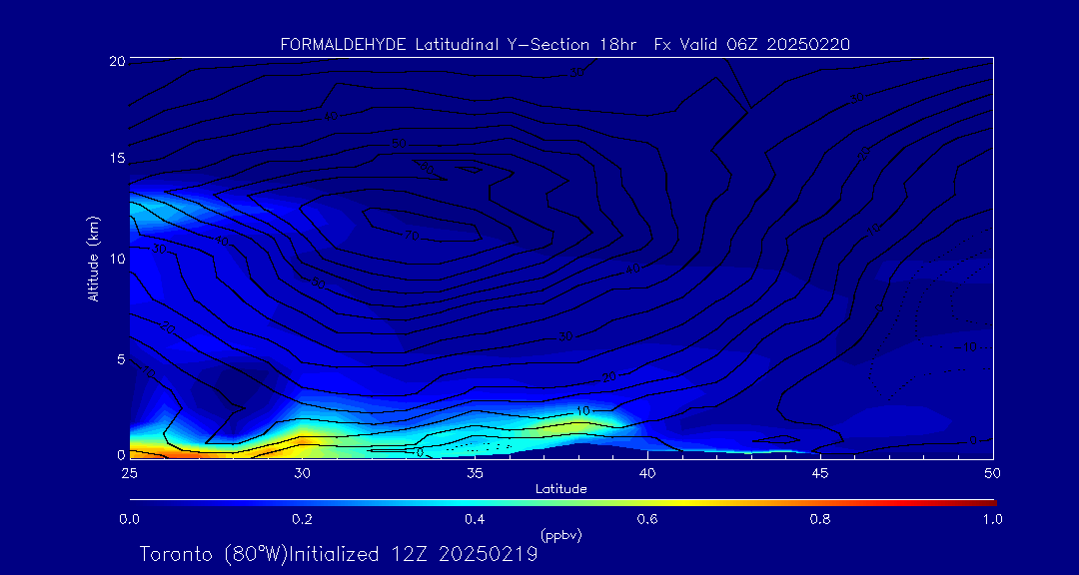1079x575 pixels.
Task: Click the contour label 80 at jet core
Action: [x=426, y=168]
